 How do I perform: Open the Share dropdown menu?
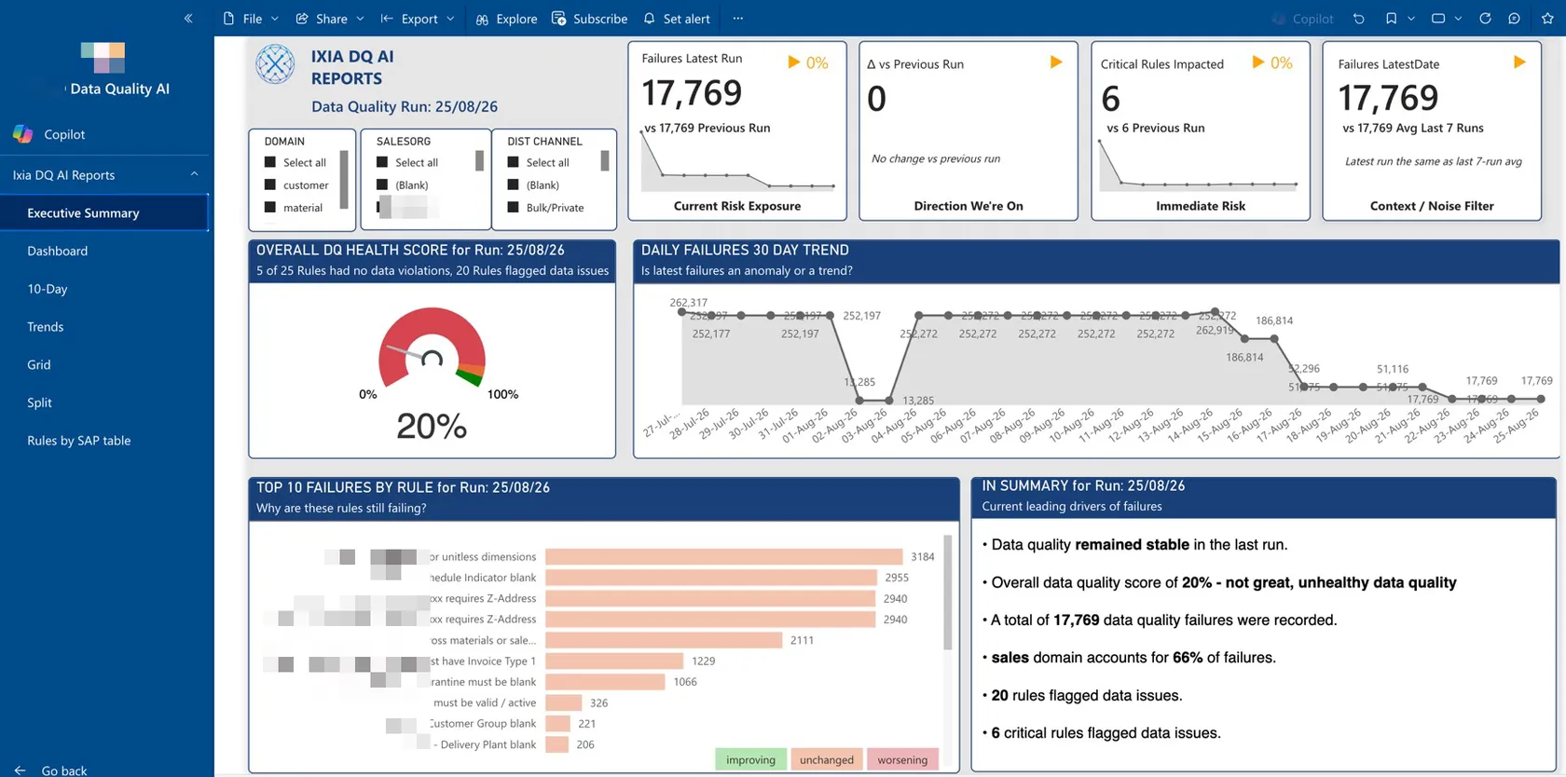(330, 19)
